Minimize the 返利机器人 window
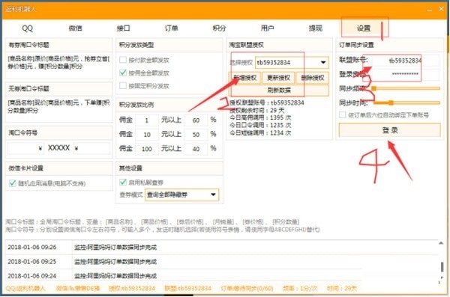The height and width of the screenshot is (297, 450). pyautogui.click(x=429, y=10)
